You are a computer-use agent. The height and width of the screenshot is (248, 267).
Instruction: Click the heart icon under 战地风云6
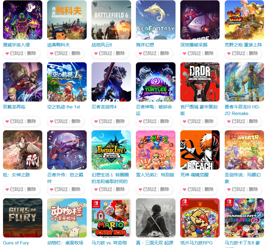pyautogui.click(x=96, y=54)
